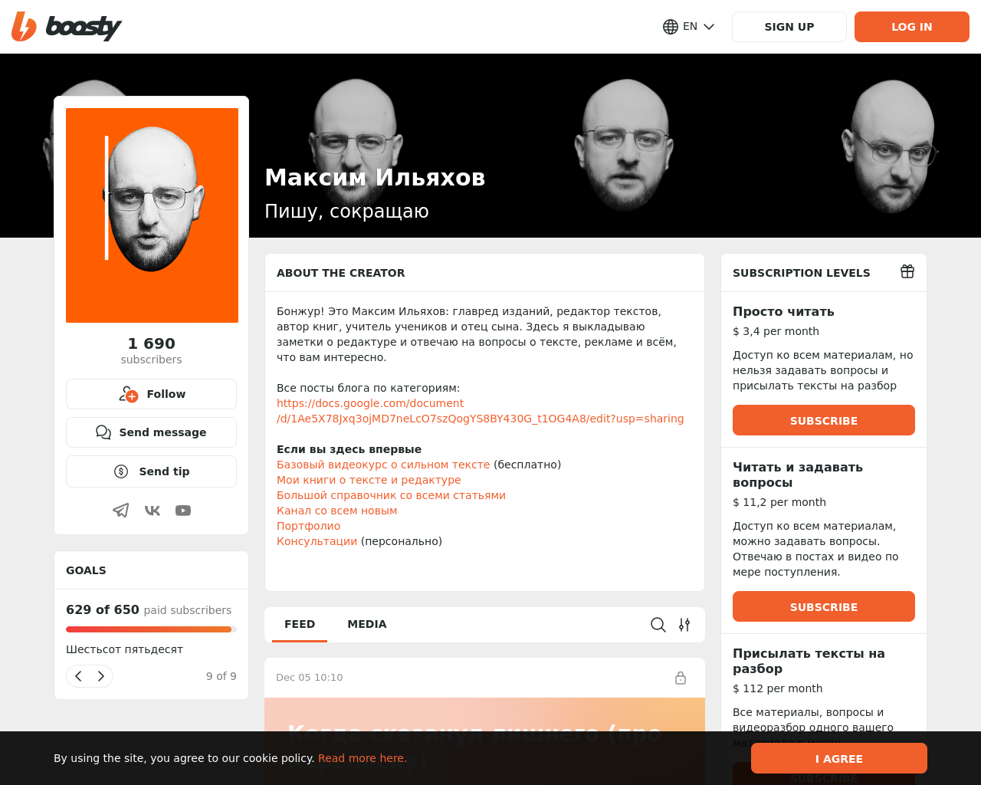This screenshot has width=981, height=785.
Task: Select the Feed tab
Action: pyautogui.click(x=300, y=624)
